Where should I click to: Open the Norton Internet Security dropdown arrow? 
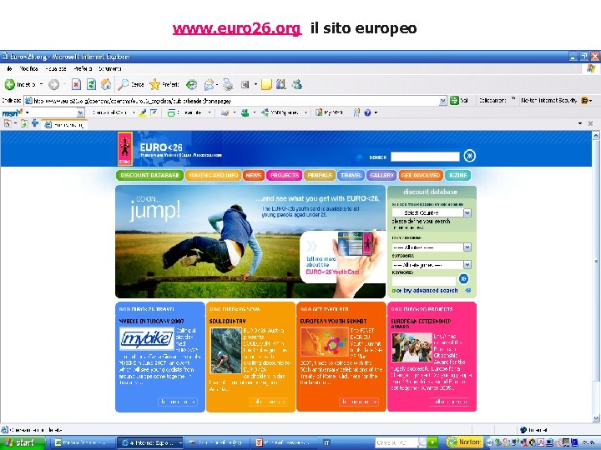(591, 101)
